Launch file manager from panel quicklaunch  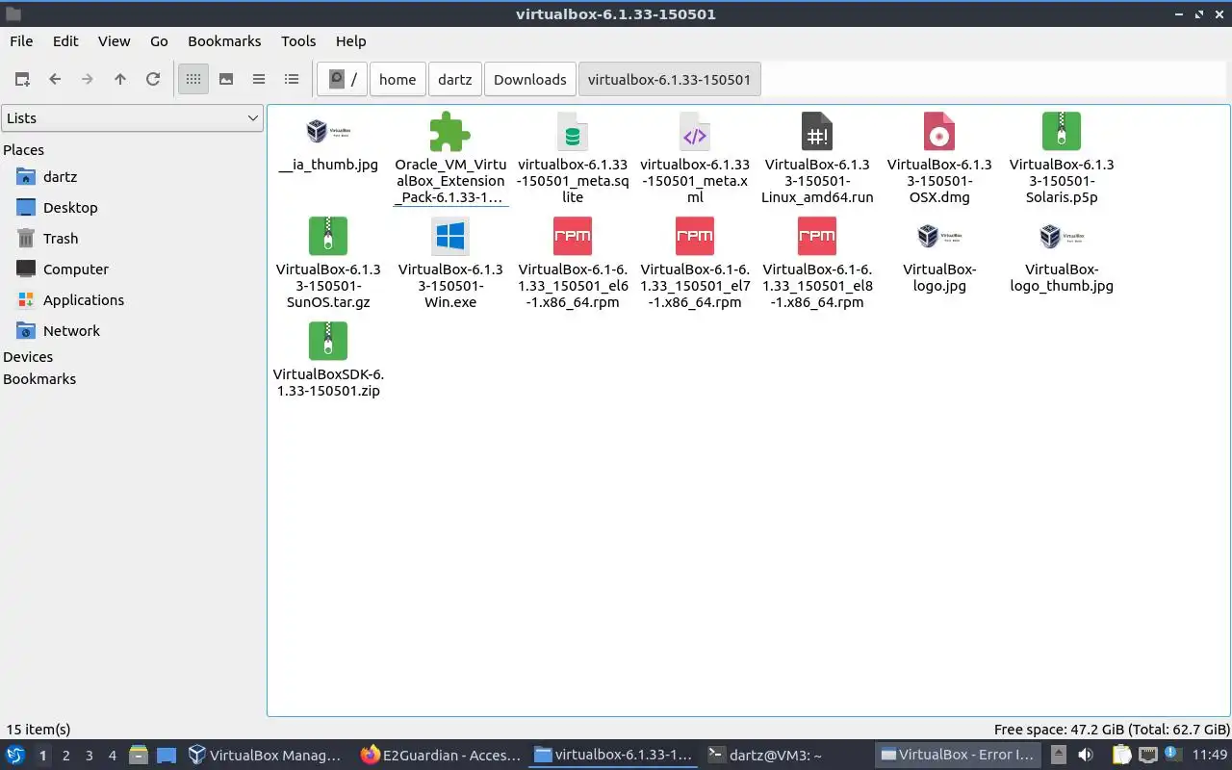[139, 756]
